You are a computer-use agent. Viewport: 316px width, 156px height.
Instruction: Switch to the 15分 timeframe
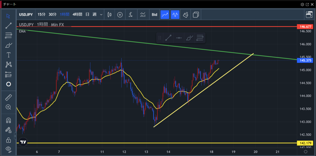[x=41, y=14]
